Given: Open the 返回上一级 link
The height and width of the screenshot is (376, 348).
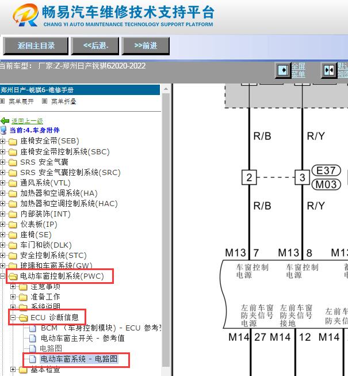Looking at the screenshot, I should pos(27,121).
